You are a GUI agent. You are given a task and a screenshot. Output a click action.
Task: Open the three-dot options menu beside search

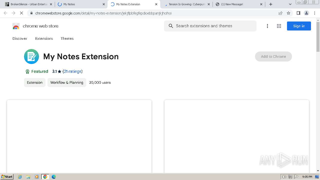pos(267,26)
